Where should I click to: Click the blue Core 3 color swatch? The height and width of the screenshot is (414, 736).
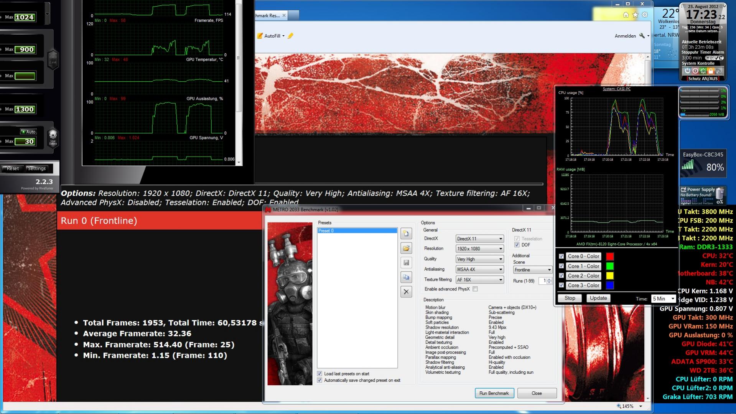click(x=609, y=285)
